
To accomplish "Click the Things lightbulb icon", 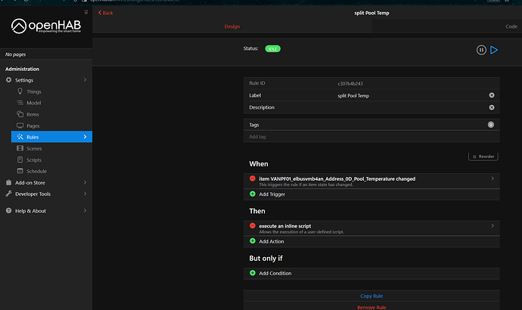I will [20, 91].
